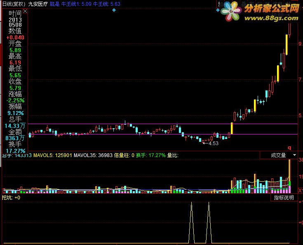Click the right blue diamond marker near watermark
The height and width of the screenshot is (245, 303).
[x=218, y=10]
